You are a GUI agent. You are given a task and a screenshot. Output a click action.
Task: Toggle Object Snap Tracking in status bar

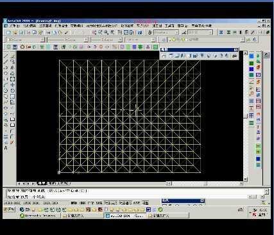125,203
